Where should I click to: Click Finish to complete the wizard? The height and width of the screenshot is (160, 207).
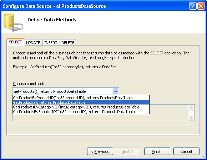point(157,151)
